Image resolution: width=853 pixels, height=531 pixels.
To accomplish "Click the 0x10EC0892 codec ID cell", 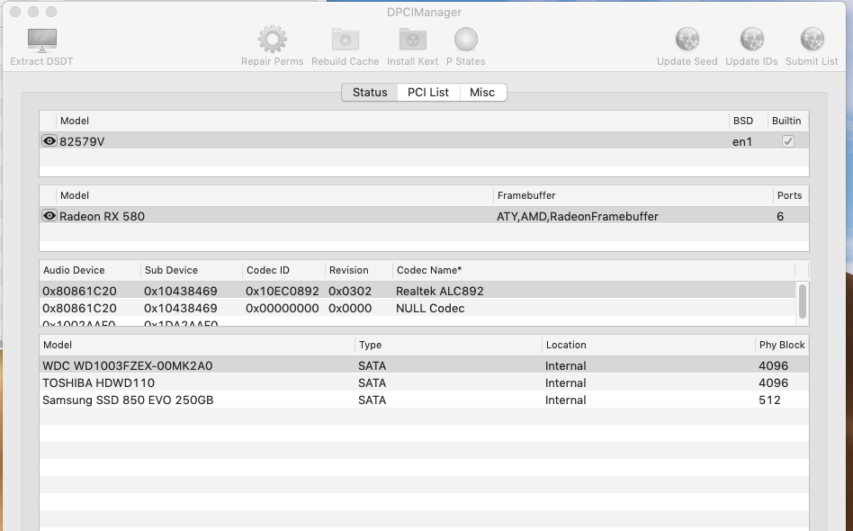I will 283,291.
